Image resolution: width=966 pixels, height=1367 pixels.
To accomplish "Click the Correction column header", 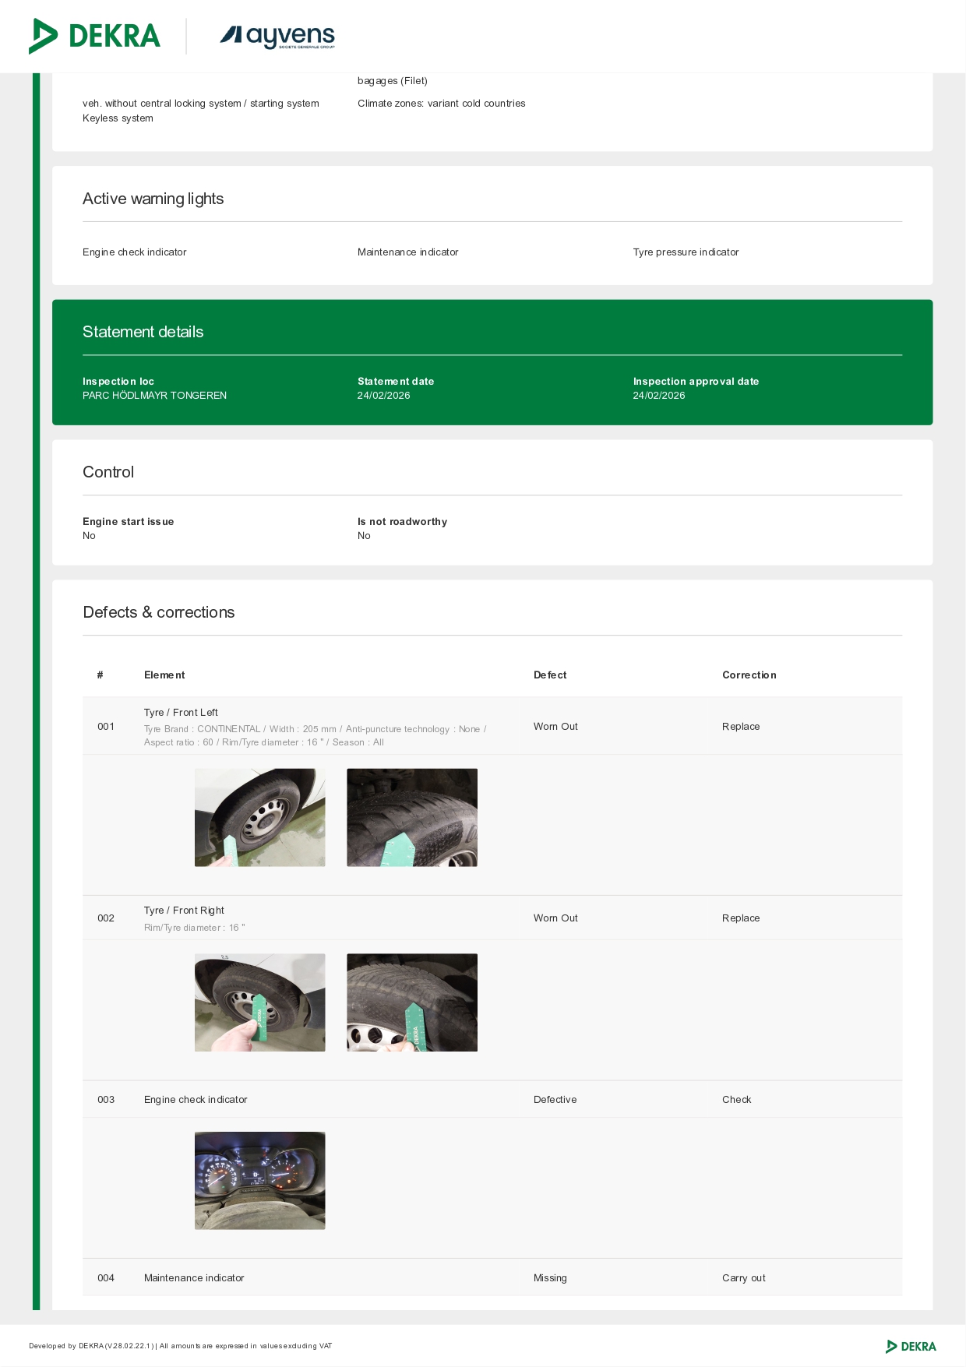I will pyautogui.click(x=749, y=675).
